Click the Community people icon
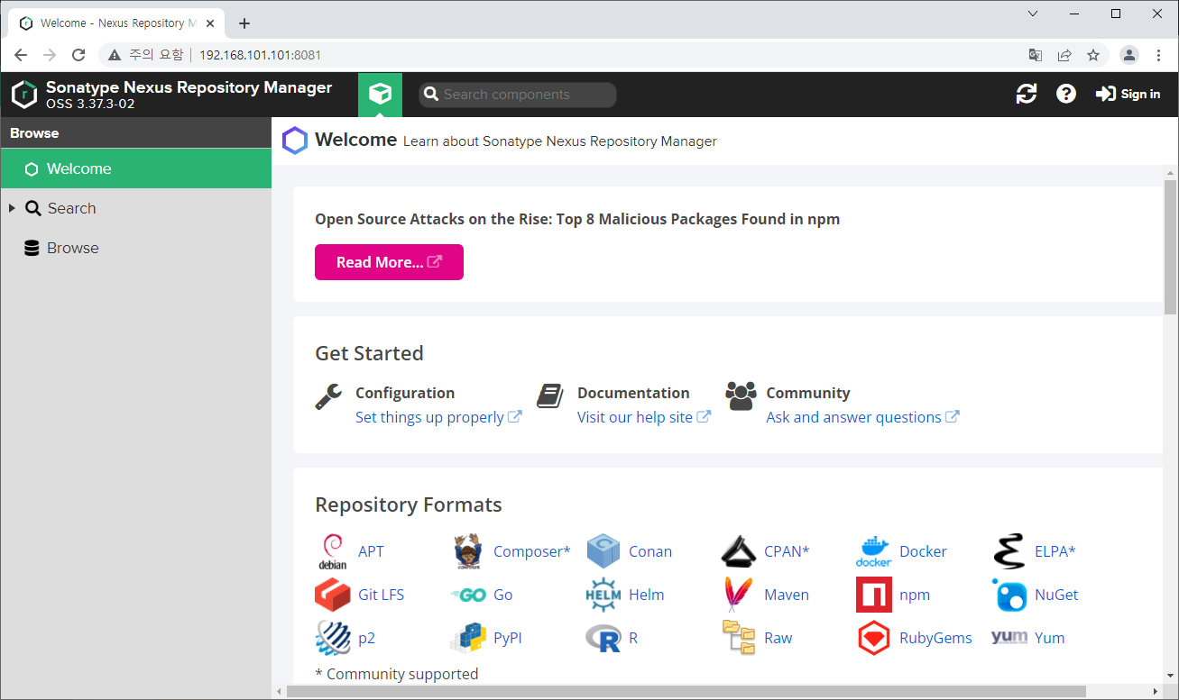This screenshot has height=700, width=1179. coord(741,396)
